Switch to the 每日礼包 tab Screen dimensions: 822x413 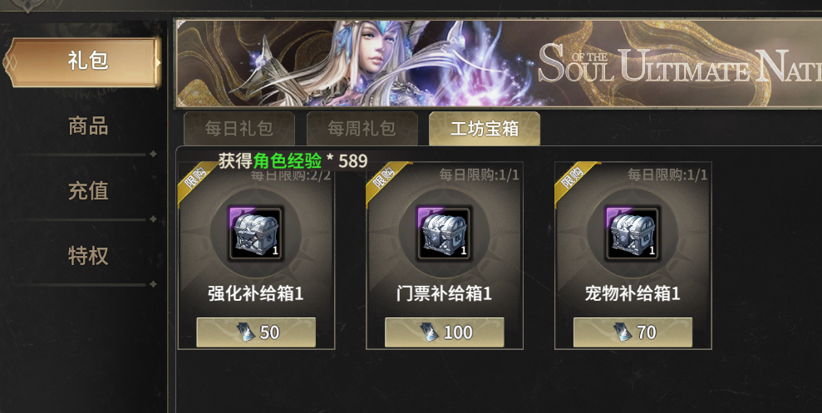tap(239, 129)
